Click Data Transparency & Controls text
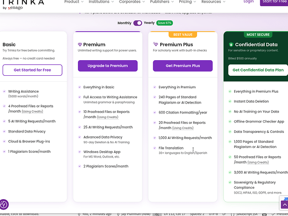The width and height of the screenshot is (288, 216). [259, 132]
